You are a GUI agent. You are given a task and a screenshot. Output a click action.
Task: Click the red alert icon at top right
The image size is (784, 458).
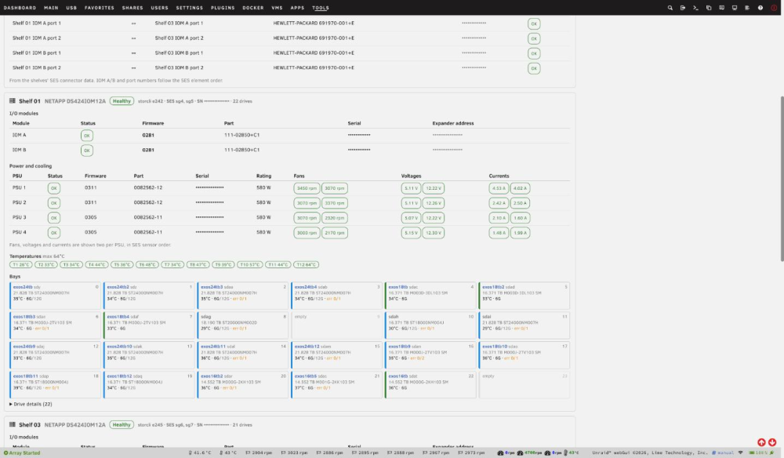pyautogui.click(x=774, y=8)
